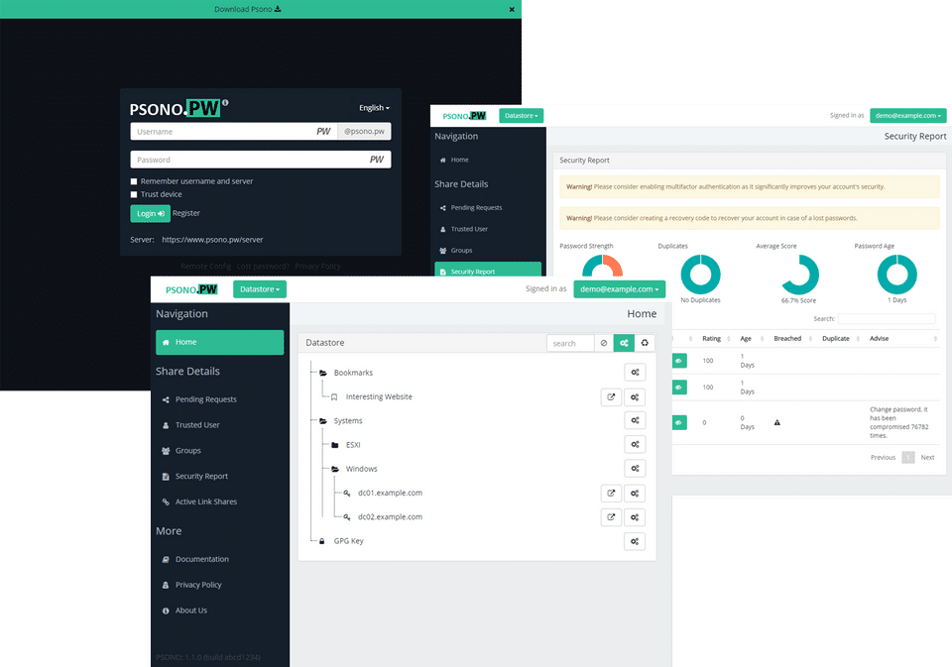Click the recycle icon in Datastore header
Viewport: 952px width, 667px height.
click(x=645, y=344)
